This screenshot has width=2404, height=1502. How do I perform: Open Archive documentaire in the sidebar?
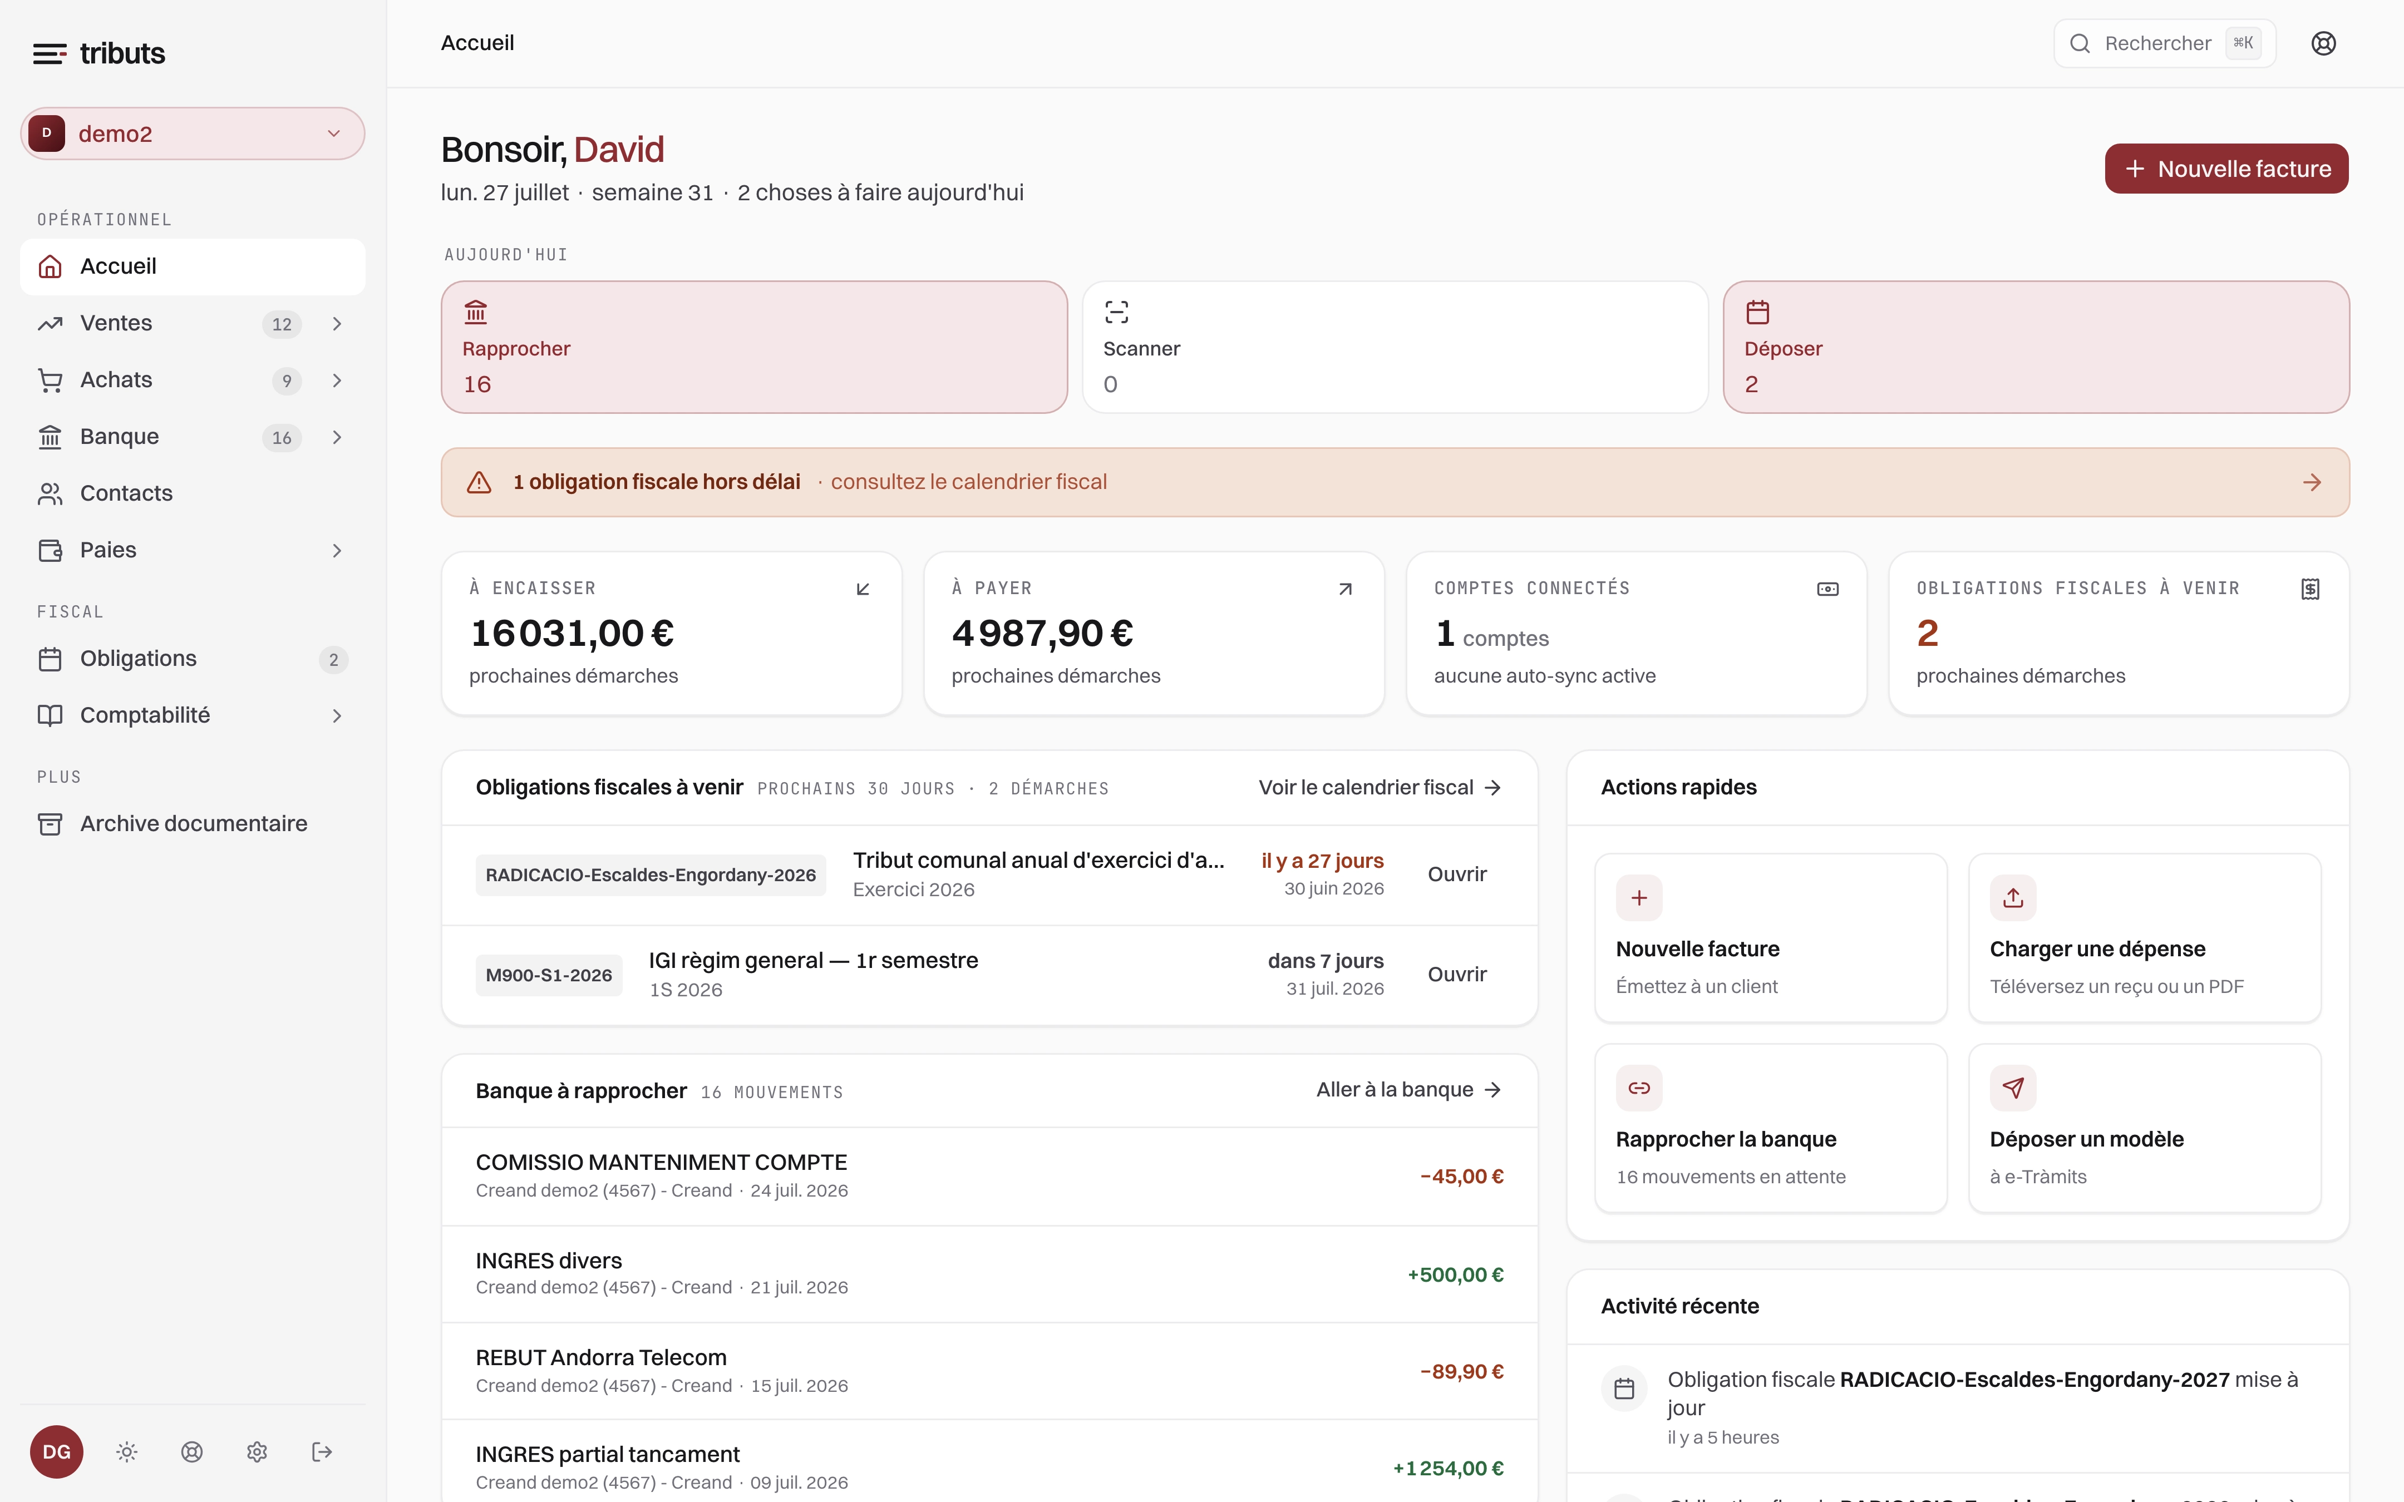[x=193, y=823]
